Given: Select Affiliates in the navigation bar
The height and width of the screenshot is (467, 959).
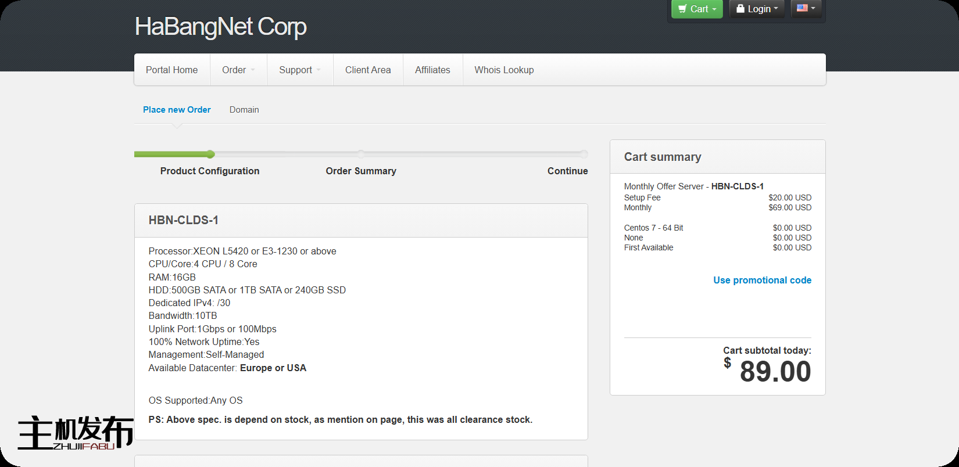Looking at the screenshot, I should coord(432,70).
